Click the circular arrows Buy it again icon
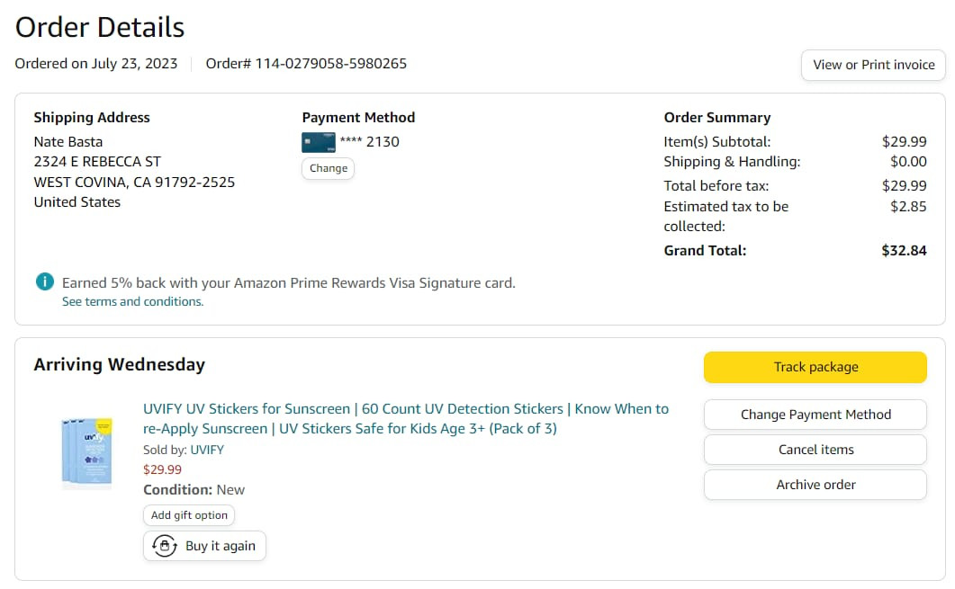The width and height of the screenshot is (955, 589). tap(164, 546)
